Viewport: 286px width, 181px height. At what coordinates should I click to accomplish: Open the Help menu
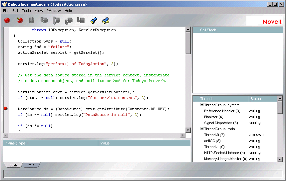[68, 11]
